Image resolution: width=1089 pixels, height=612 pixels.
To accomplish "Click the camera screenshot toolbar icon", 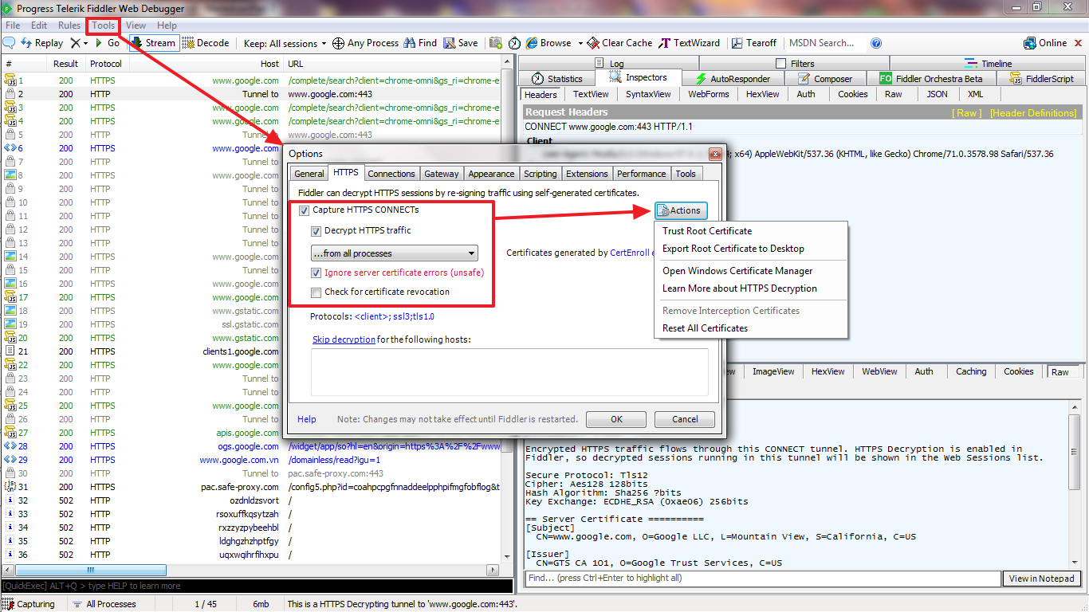I will pyautogui.click(x=496, y=43).
